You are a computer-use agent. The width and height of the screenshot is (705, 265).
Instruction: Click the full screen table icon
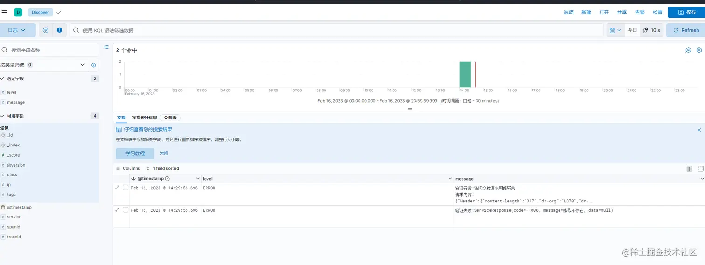click(700, 168)
